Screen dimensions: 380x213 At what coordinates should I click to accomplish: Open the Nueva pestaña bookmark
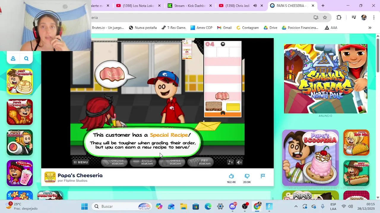pos(143,28)
